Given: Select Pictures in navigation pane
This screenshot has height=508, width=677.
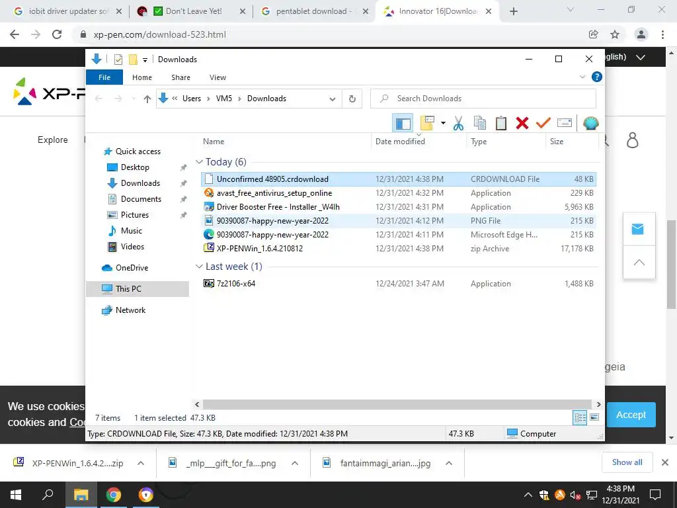Looking at the screenshot, I should pyautogui.click(x=134, y=215).
